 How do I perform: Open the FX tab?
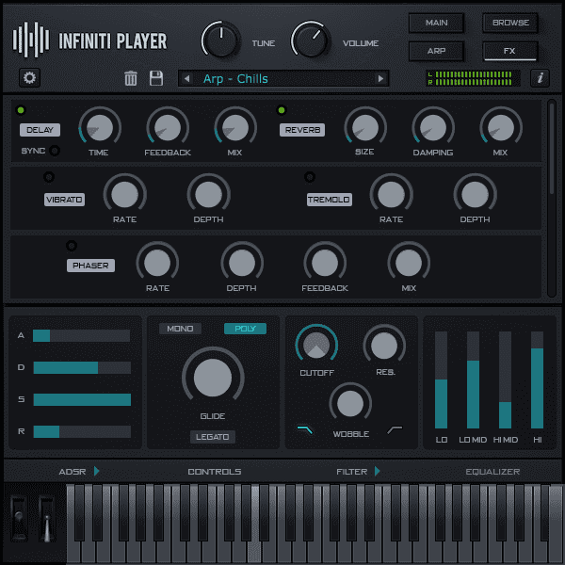click(x=510, y=51)
